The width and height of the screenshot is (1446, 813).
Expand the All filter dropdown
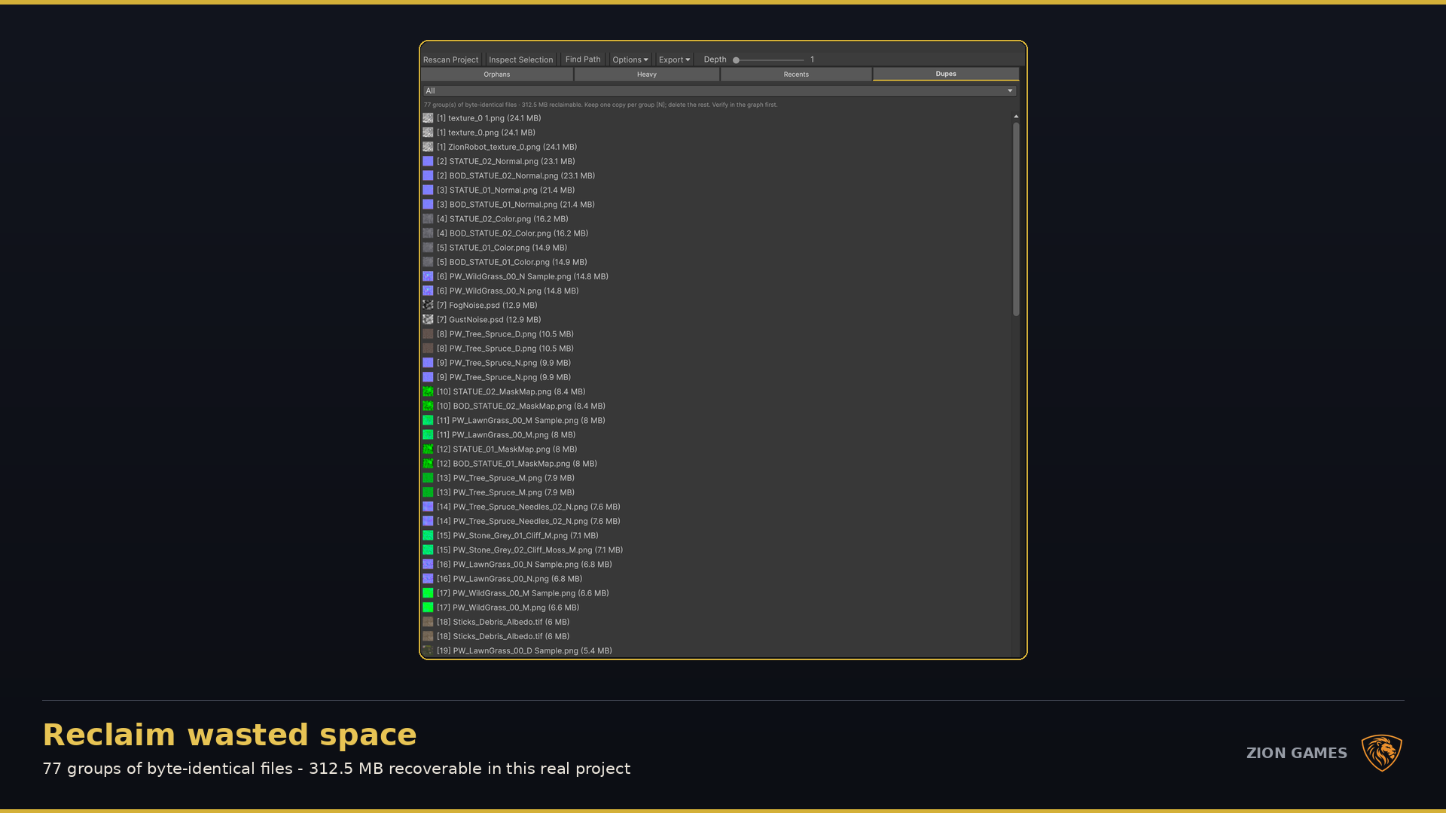pyautogui.click(x=719, y=91)
